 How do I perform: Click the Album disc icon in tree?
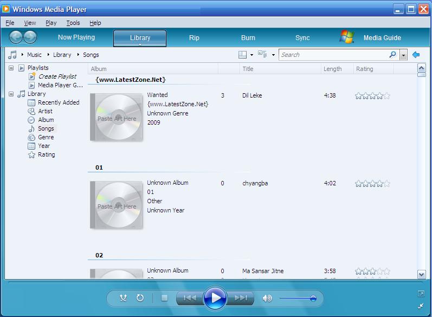[31, 120]
